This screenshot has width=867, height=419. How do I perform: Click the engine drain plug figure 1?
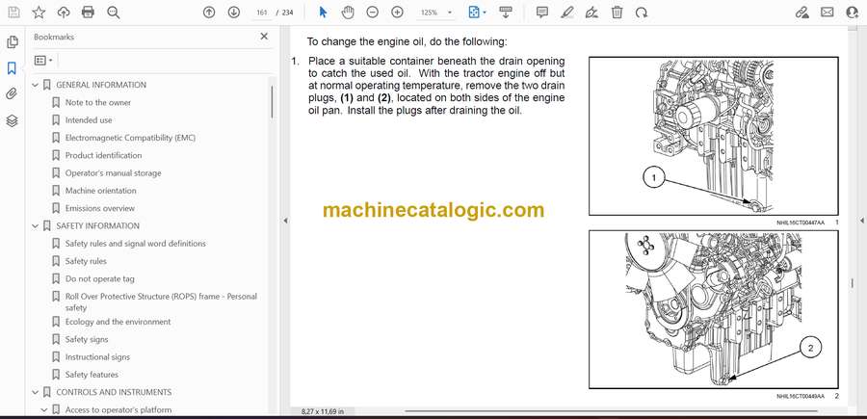click(x=713, y=136)
